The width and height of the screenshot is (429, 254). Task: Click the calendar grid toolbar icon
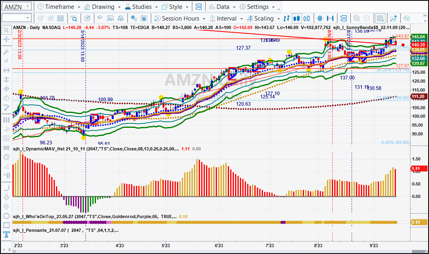[60, 18]
